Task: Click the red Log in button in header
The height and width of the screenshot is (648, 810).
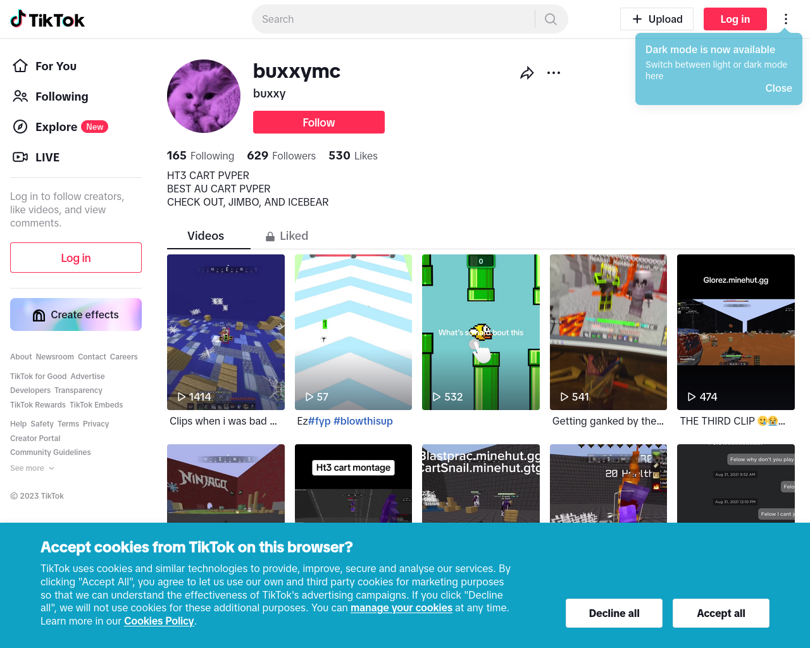Action: (735, 19)
